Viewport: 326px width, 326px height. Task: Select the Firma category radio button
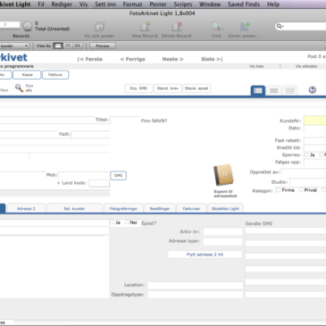click(x=279, y=190)
